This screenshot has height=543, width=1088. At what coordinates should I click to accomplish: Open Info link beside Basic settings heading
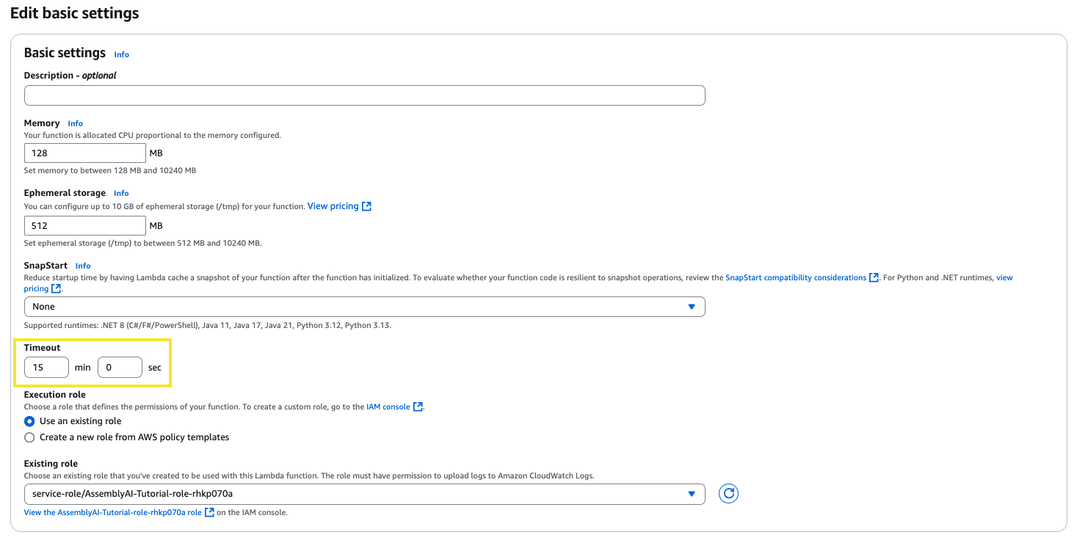121,54
